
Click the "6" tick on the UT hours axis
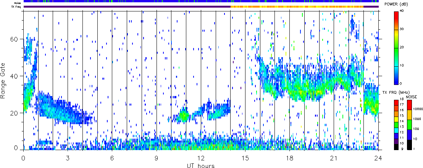click(112, 157)
